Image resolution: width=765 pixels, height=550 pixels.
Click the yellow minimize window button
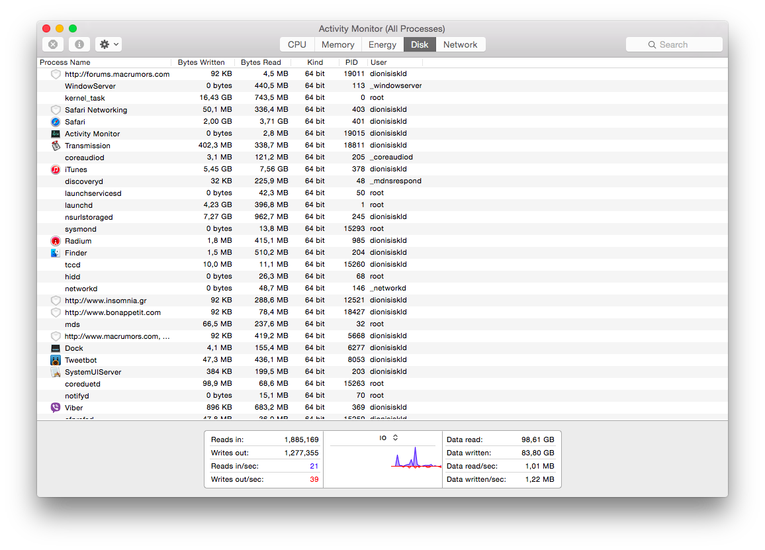tap(60, 28)
